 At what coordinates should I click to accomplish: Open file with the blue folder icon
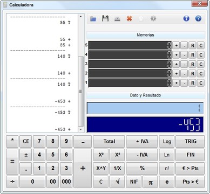pos(93,18)
